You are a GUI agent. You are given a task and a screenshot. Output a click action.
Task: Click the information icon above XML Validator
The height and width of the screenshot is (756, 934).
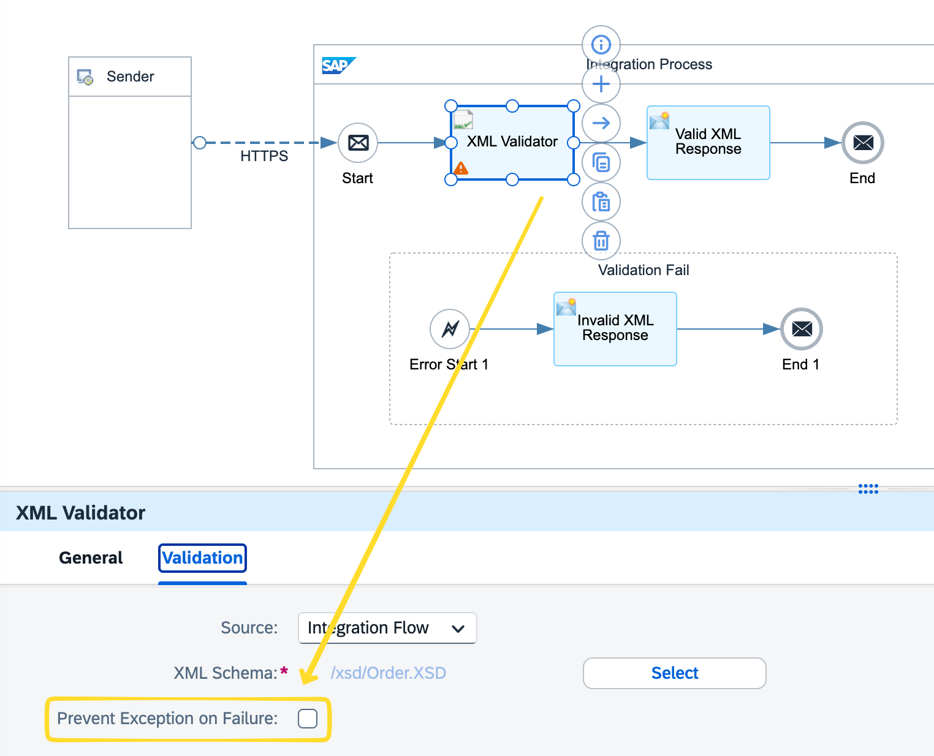pos(601,45)
